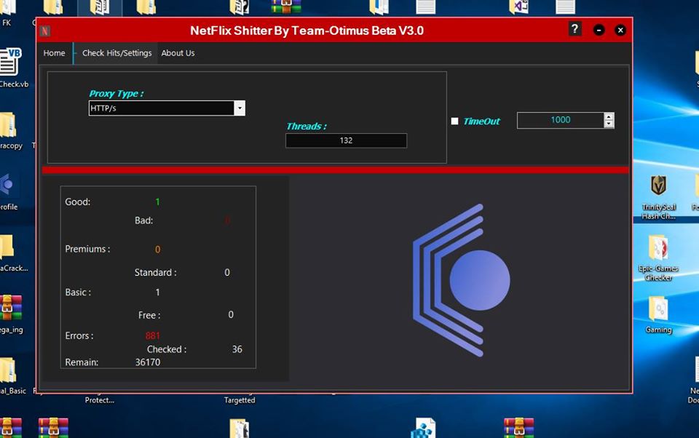Minimize the NetFlix checker window
This screenshot has width=699, height=438.
pyautogui.click(x=599, y=30)
